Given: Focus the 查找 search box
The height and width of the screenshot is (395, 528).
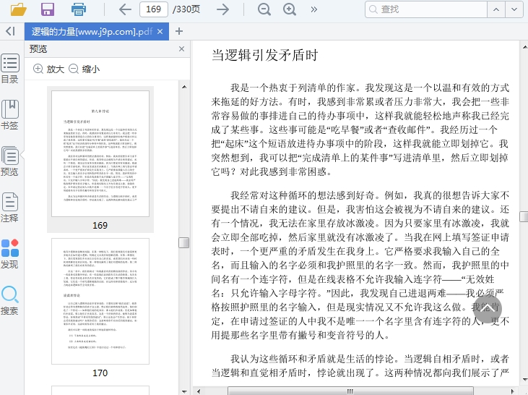Looking at the screenshot, I should pyautogui.click(x=426, y=9).
